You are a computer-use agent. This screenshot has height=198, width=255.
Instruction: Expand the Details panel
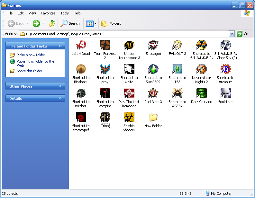(x=60, y=98)
